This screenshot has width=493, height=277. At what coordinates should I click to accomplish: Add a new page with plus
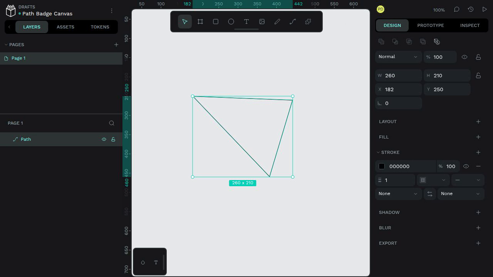pyautogui.click(x=116, y=45)
